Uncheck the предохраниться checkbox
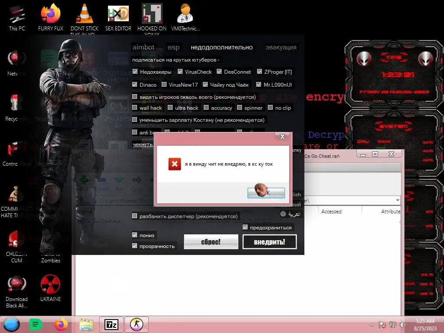The height and width of the screenshot is (333, 444). tap(245, 227)
